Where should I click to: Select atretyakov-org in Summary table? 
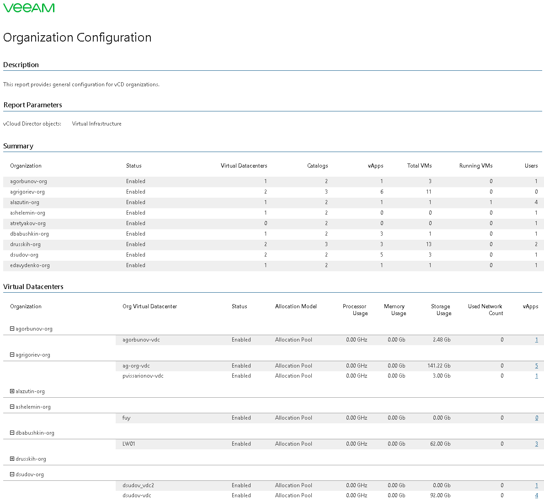point(28,223)
